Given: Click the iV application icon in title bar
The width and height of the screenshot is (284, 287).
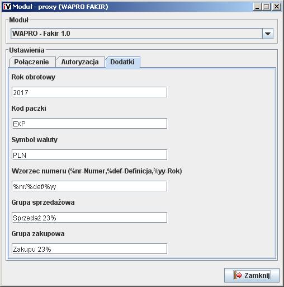Looking at the screenshot, I should 7,7.
